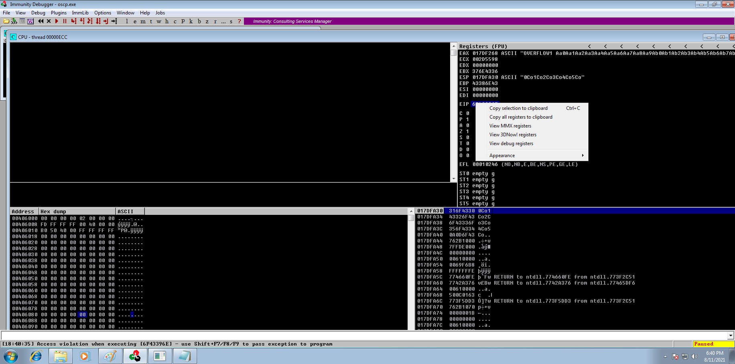Click the Open file folder icon

pyautogui.click(x=6, y=21)
